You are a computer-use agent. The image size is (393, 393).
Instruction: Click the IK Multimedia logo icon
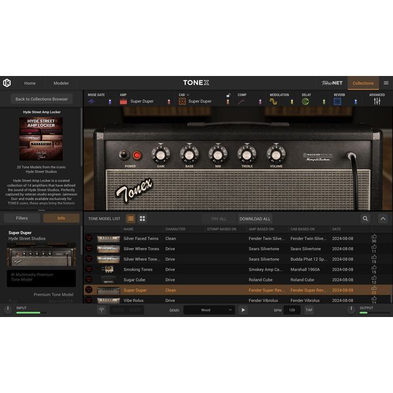7,83
